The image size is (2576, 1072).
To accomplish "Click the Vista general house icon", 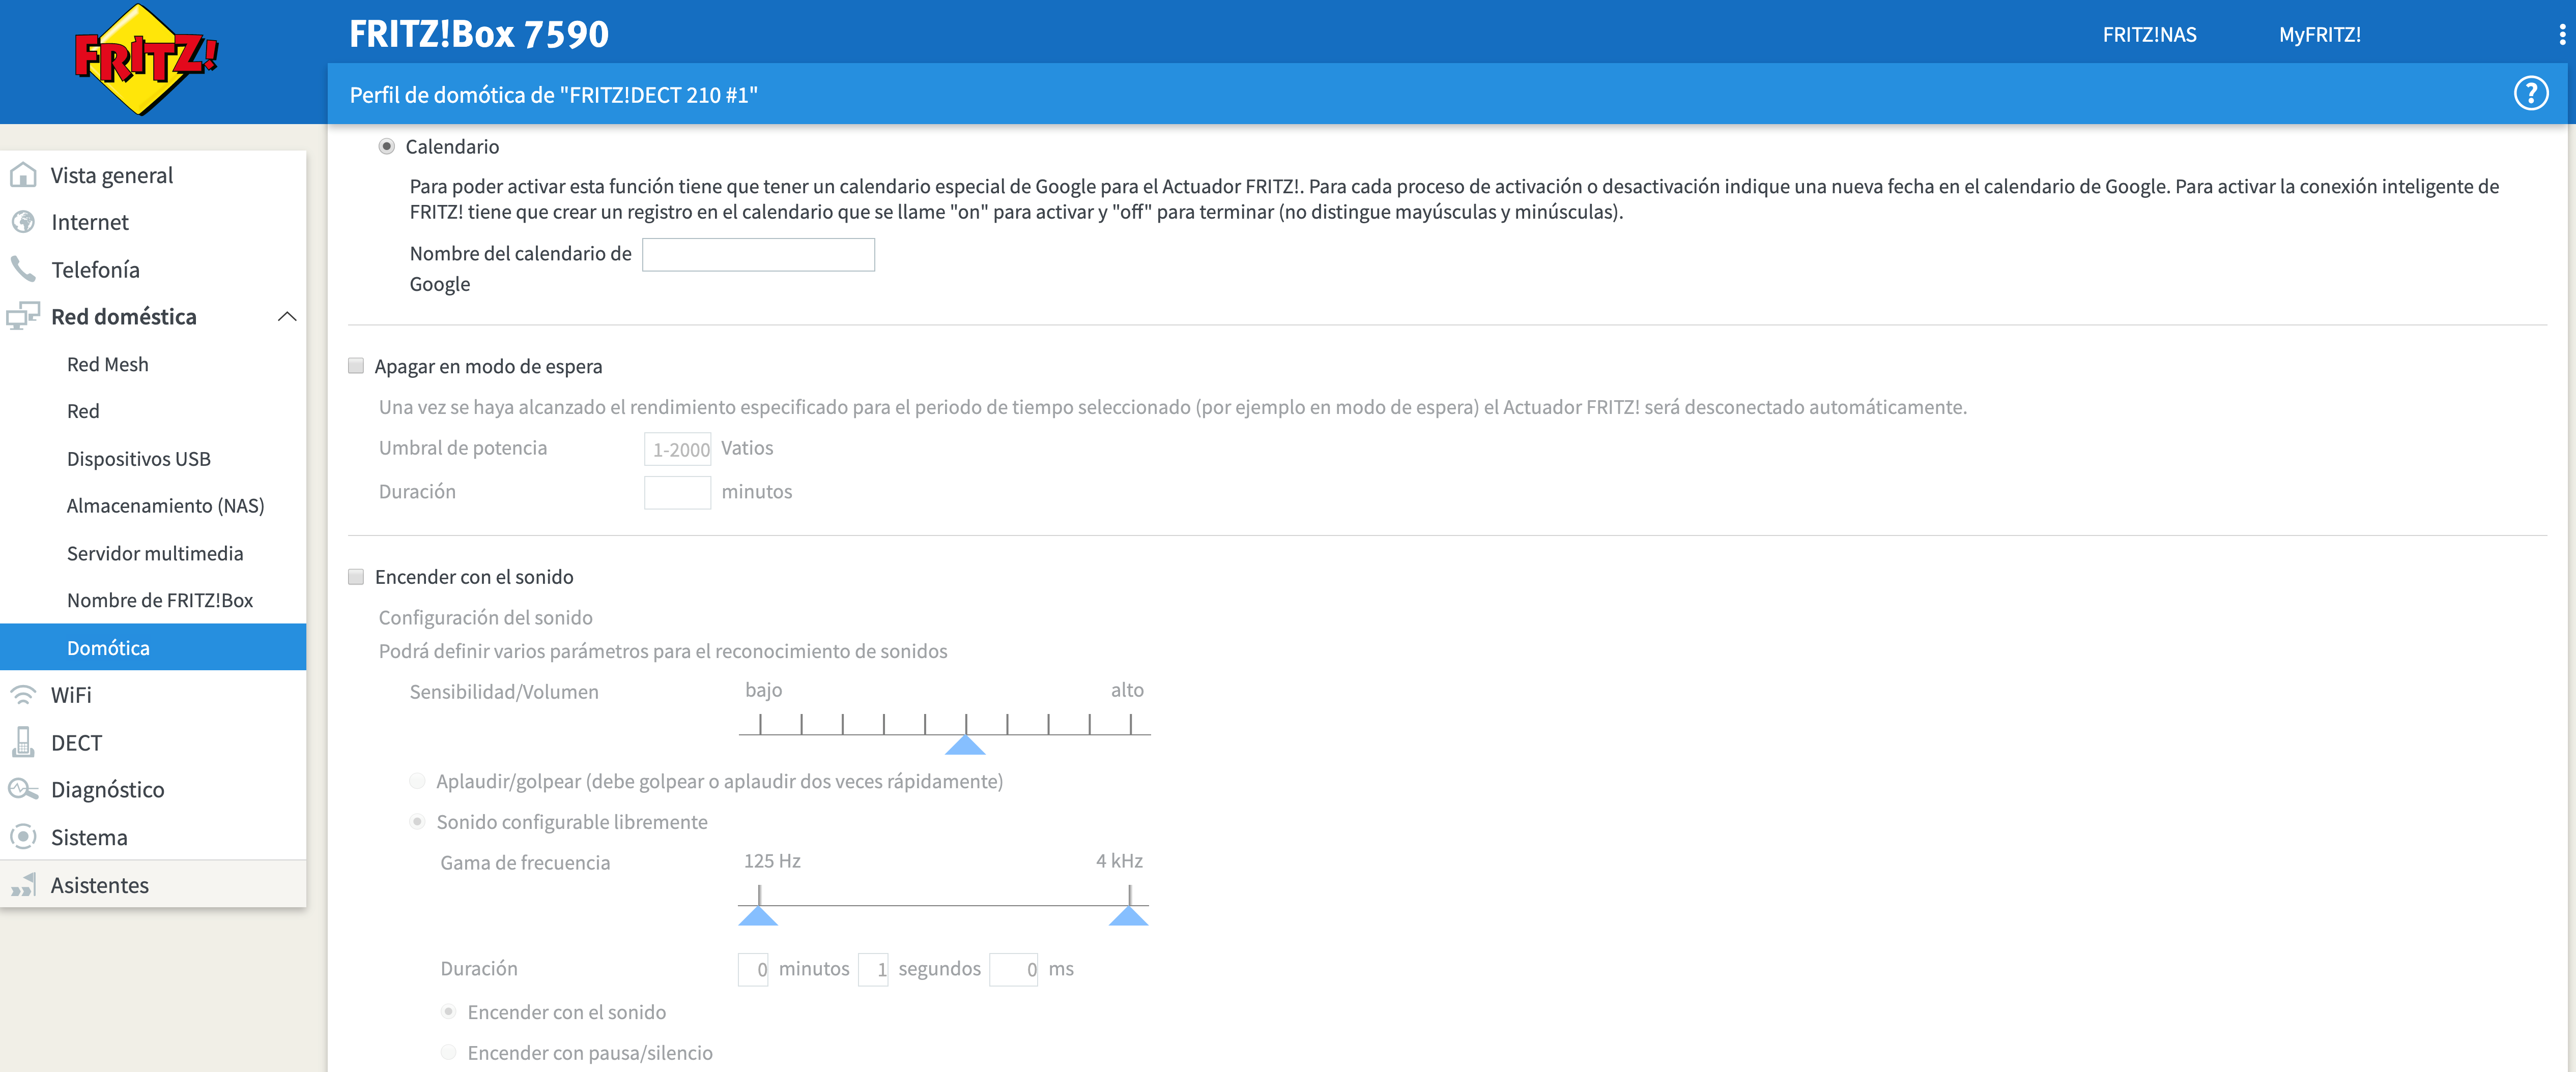I will 23,175.
